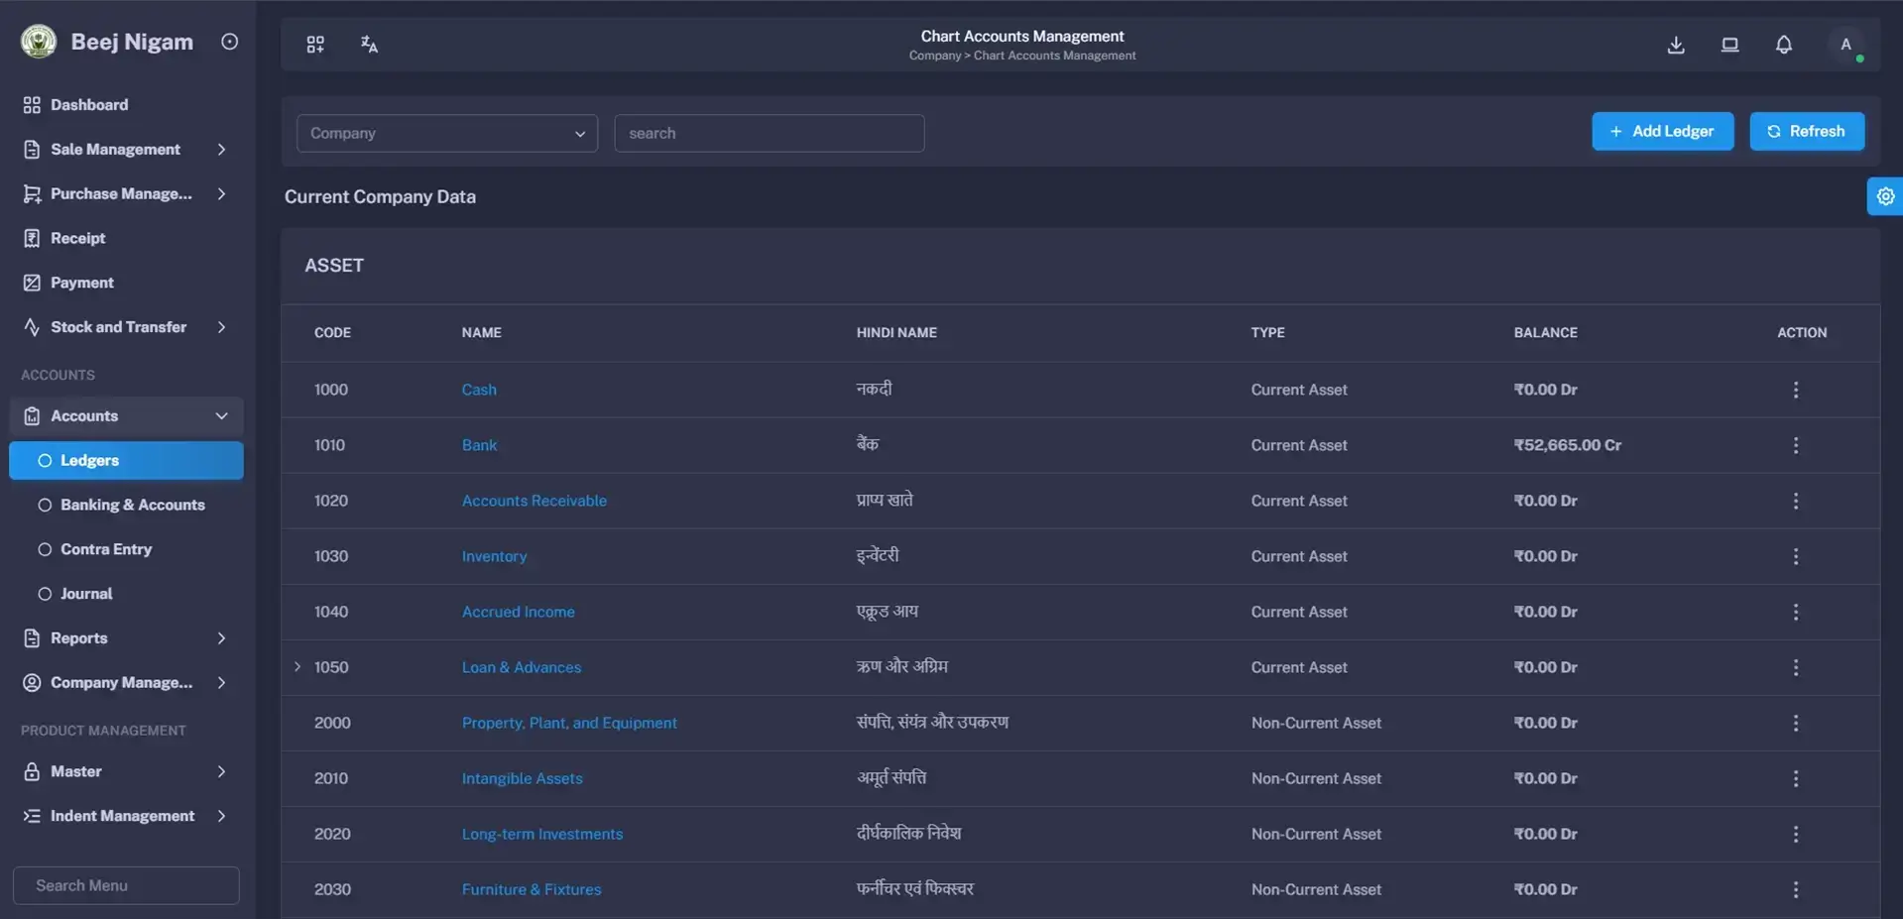
Task: Expand the Loan & Advances row
Action: [x=297, y=667]
